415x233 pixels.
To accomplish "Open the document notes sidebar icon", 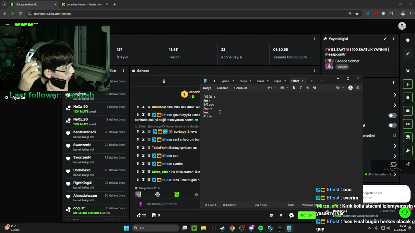I will coord(408,97).
